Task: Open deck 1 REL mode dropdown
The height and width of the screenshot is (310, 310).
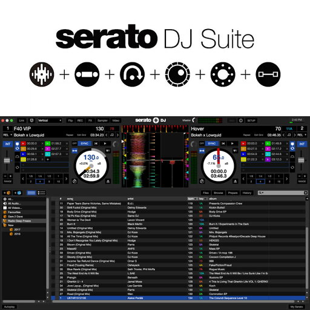Action: (x=7, y=135)
